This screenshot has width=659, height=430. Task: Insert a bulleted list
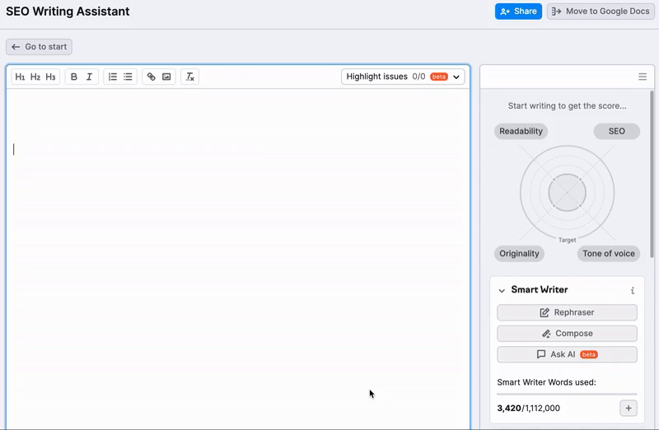129,77
